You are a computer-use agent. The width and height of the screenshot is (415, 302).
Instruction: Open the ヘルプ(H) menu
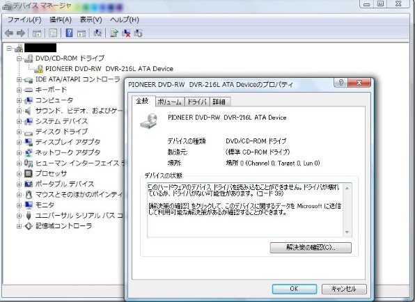[125, 20]
